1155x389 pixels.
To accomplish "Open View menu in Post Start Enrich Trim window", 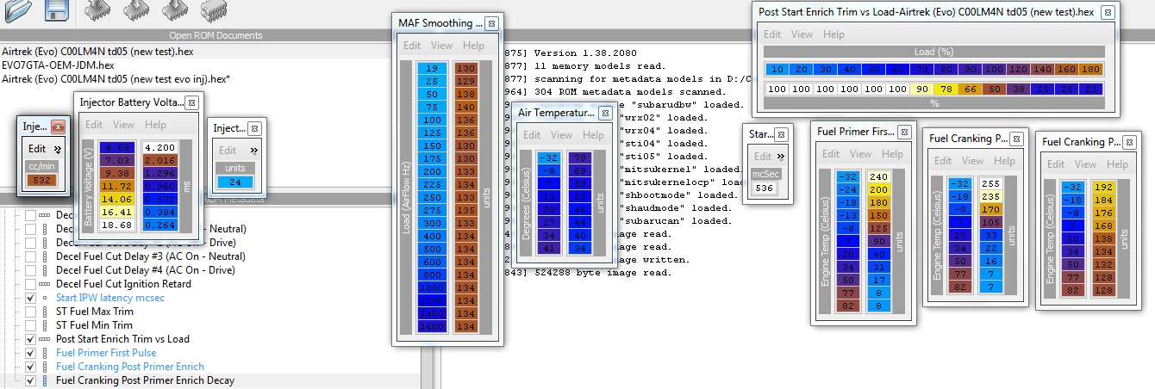I will pos(802,34).
